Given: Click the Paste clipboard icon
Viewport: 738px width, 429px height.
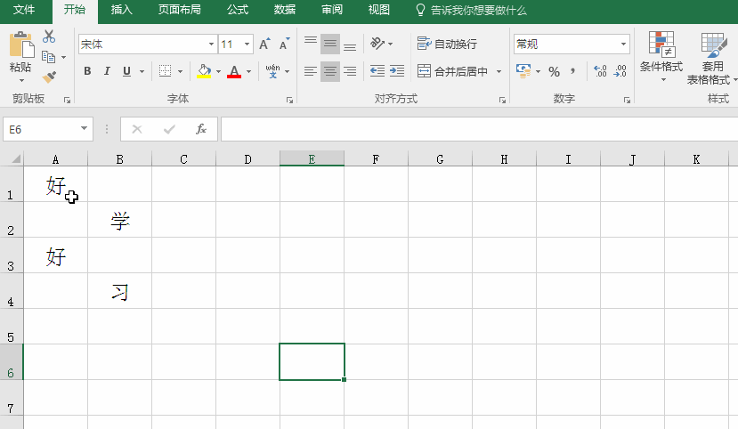Looking at the screenshot, I should click(x=21, y=45).
